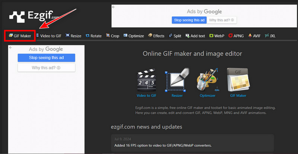The width and height of the screenshot is (298, 154).
Task: Click the back arrow in left ad
Action: click(x=10, y=47)
